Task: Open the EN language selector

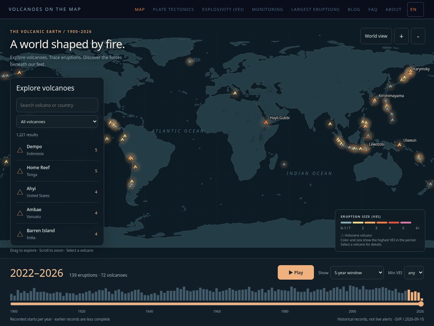Action: click(415, 9)
